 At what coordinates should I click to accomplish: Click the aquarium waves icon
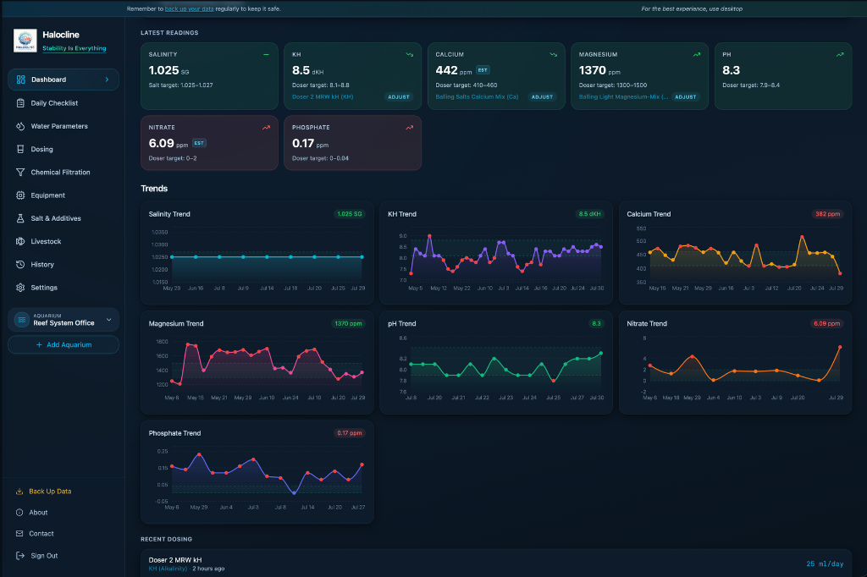pos(21,320)
